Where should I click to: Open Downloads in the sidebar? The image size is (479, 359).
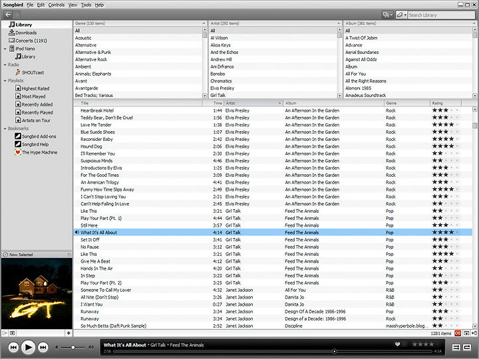coord(23,33)
